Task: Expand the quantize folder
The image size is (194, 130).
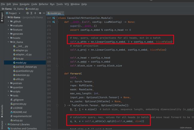Action: [8, 87]
